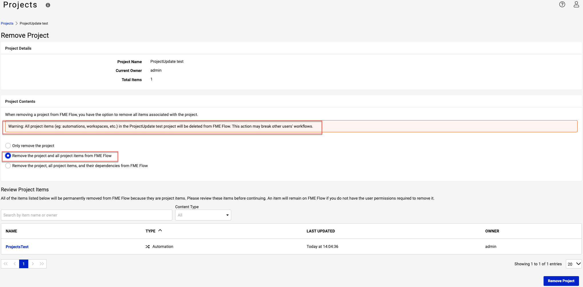Click the blue Remove Project button
583x287 pixels.
(561, 281)
